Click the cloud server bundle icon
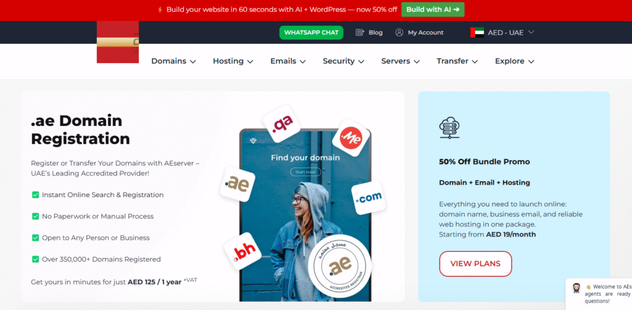Image resolution: width=632 pixels, height=310 pixels. pyautogui.click(x=449, y=128)
